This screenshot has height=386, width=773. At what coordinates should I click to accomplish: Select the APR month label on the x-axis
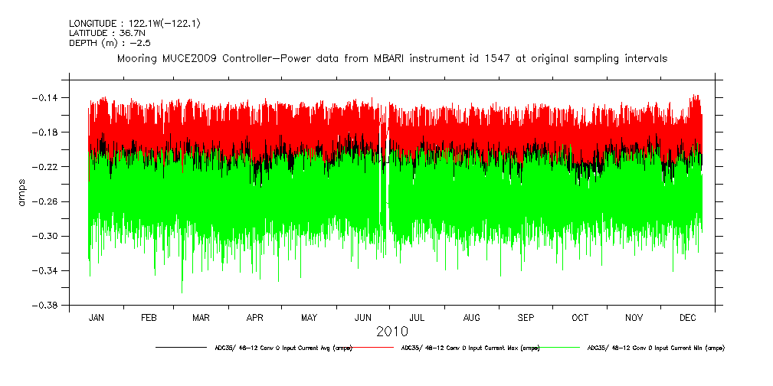pos(255,317)
